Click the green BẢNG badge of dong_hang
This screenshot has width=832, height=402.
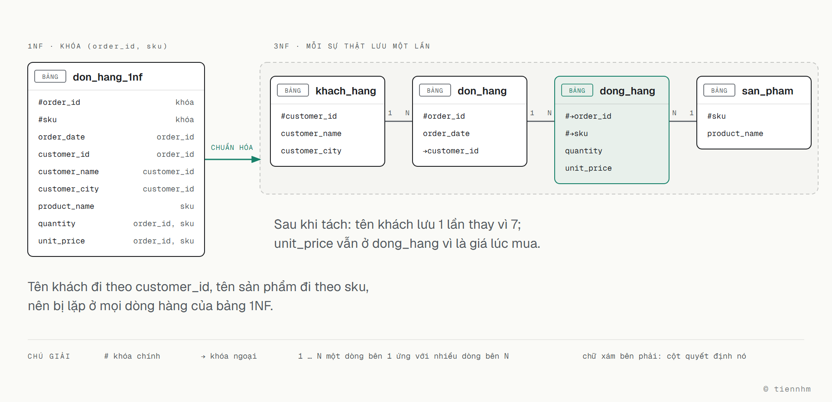(577, 91)
